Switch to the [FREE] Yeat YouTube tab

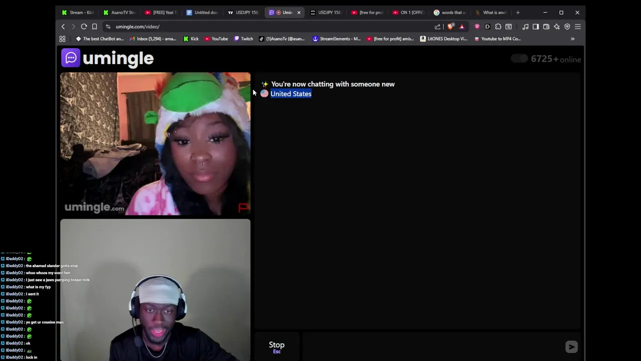coord(161,13)
